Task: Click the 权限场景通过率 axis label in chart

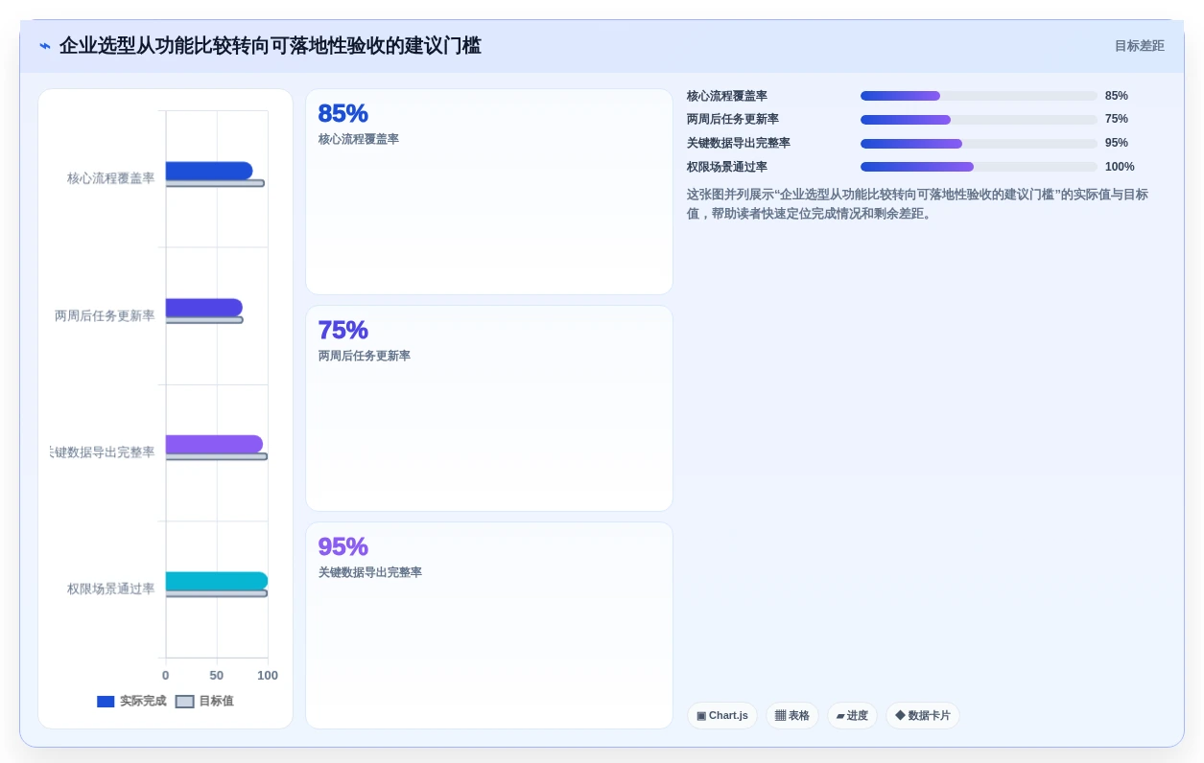Action: [x=110, y=589]
